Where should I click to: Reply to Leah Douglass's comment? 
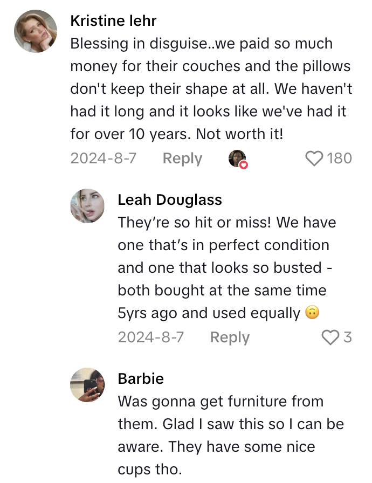tap(229, 337)
